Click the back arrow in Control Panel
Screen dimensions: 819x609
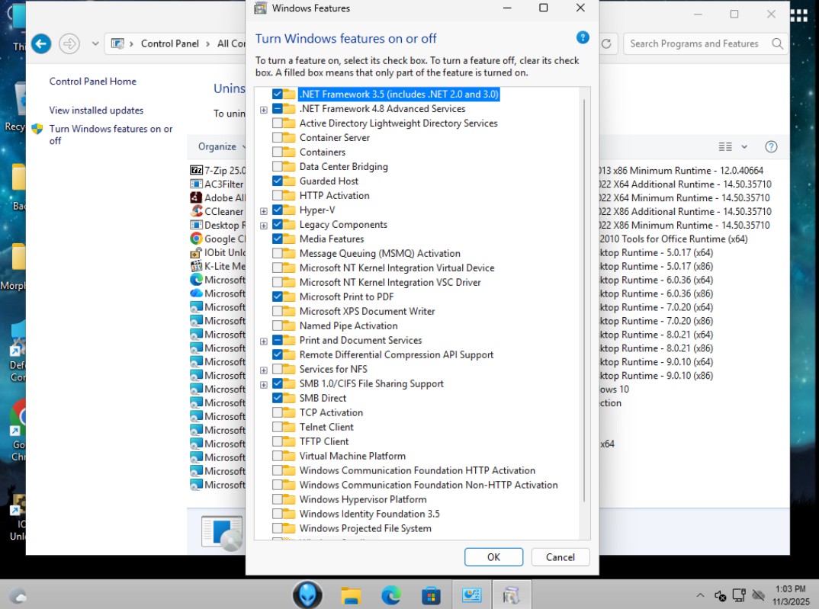click(x=41, y=43)
